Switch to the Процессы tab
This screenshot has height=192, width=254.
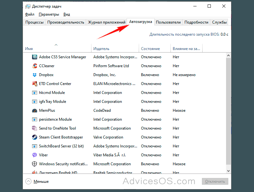34,22
